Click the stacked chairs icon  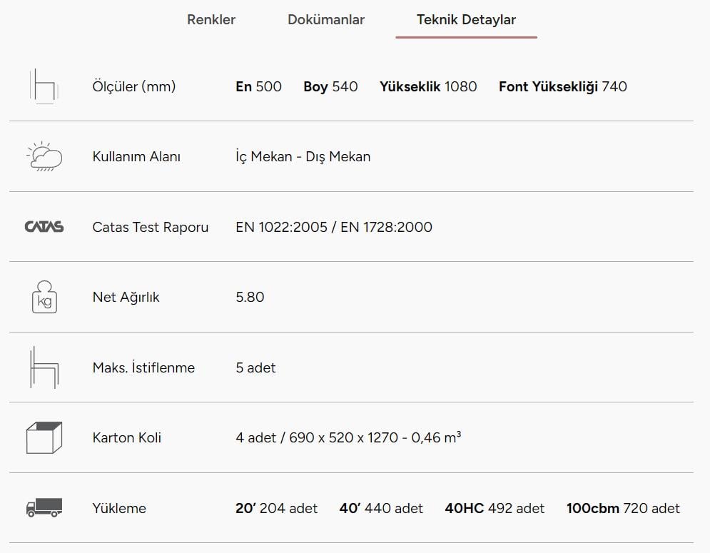pyautogui.click(x=44, y=367)
